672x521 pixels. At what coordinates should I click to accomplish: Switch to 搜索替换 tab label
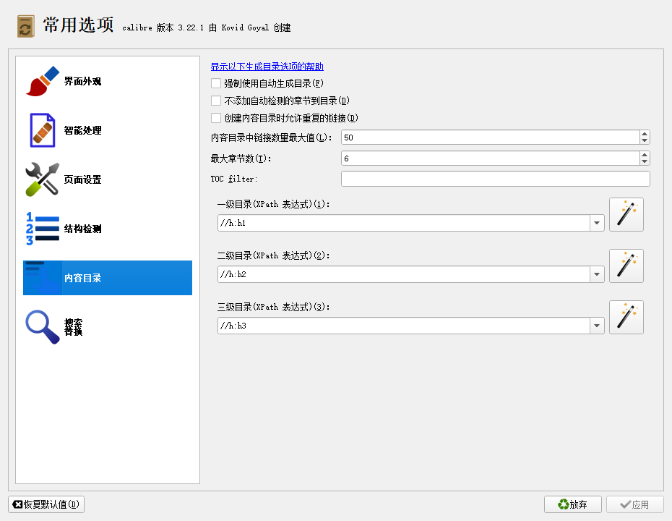(73, 327)
